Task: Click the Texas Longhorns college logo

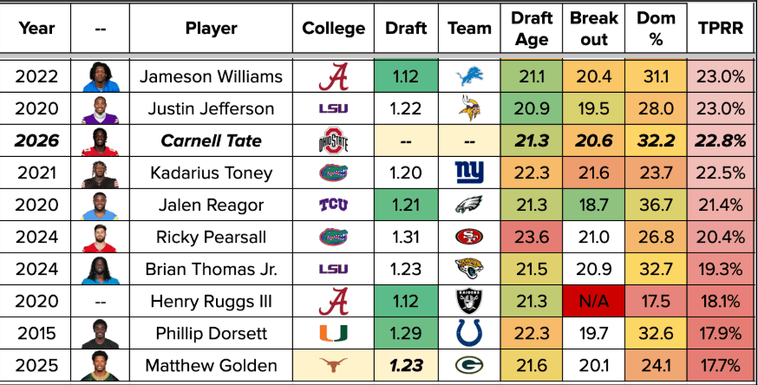Action: coord(333,365)
